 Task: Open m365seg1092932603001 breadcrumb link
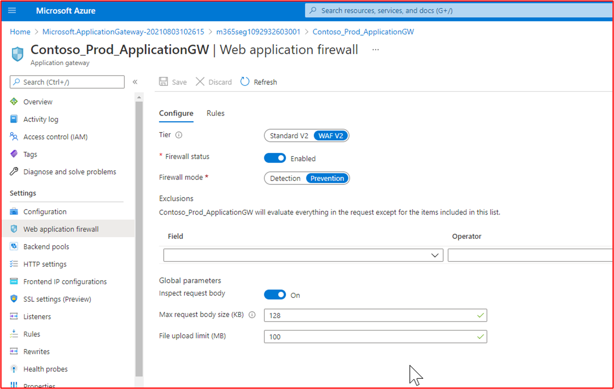coord(258,32)
